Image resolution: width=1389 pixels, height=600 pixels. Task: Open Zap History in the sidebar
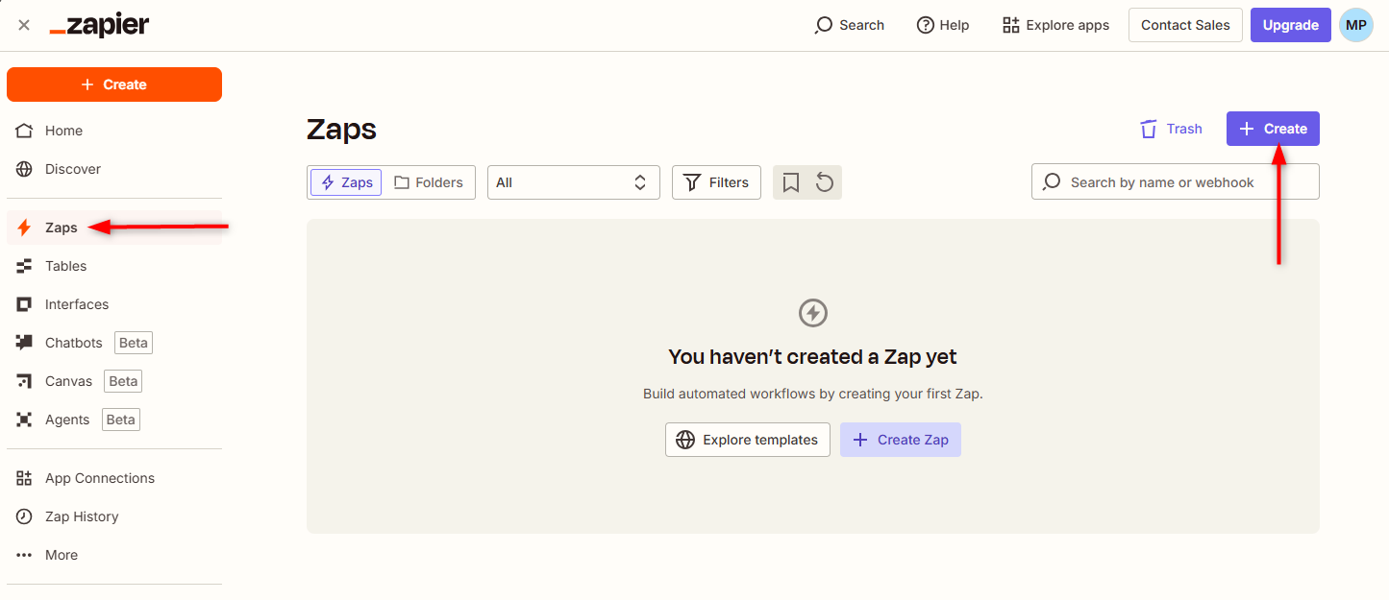pyautogui.click(x=82, y=516)
